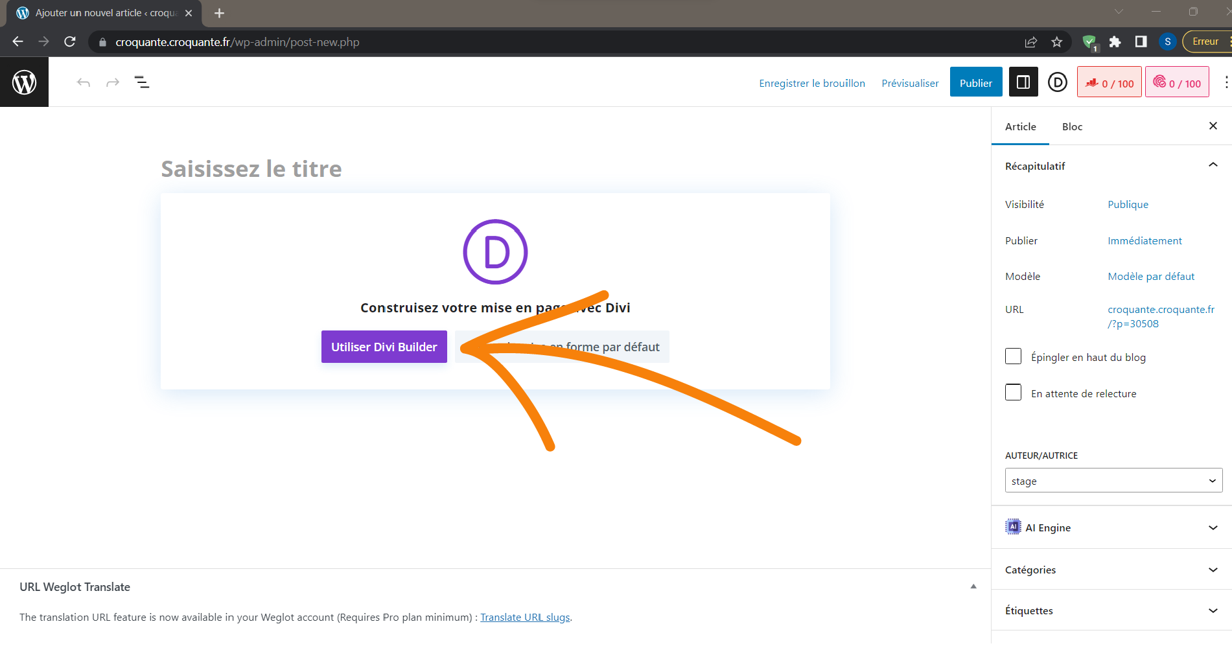Click the Divi circle icon in toolbar
The height and width of the screenshot is (659, 1232).
tap(1057, 82)
